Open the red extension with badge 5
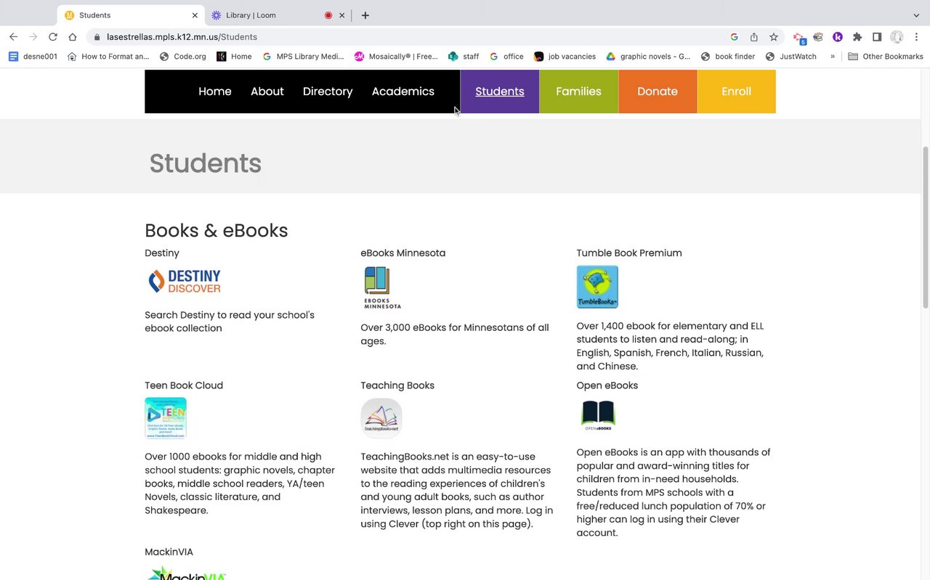This screenshot has width=930, height=580. coord(799,37)
